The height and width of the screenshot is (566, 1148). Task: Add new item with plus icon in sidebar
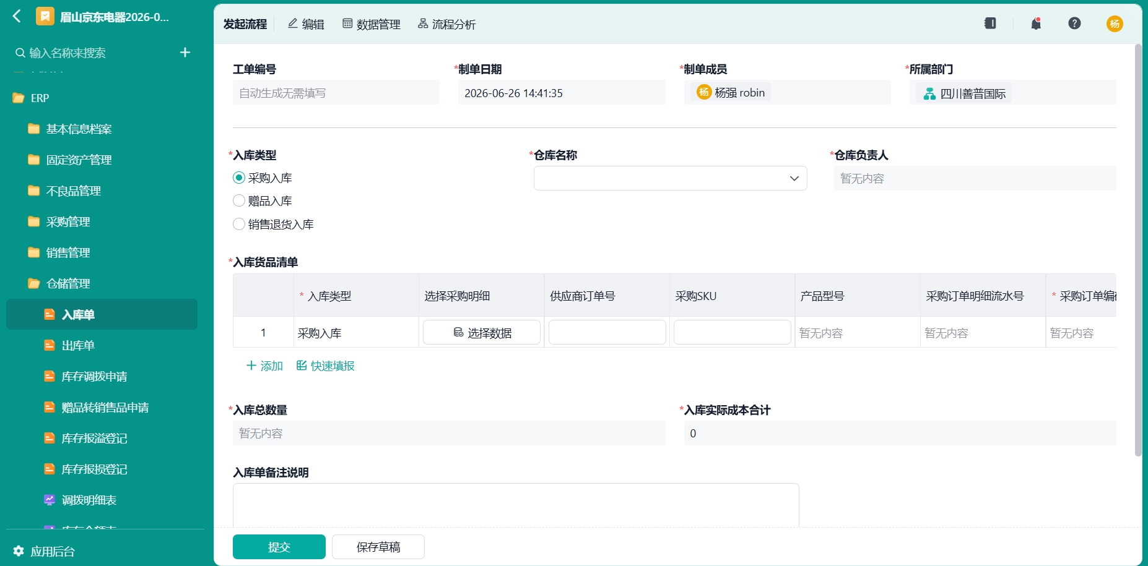click(x=185, y=53)
